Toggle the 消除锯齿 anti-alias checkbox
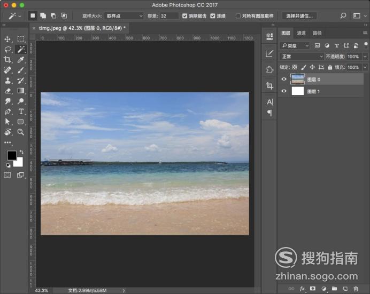 [185, 16]
